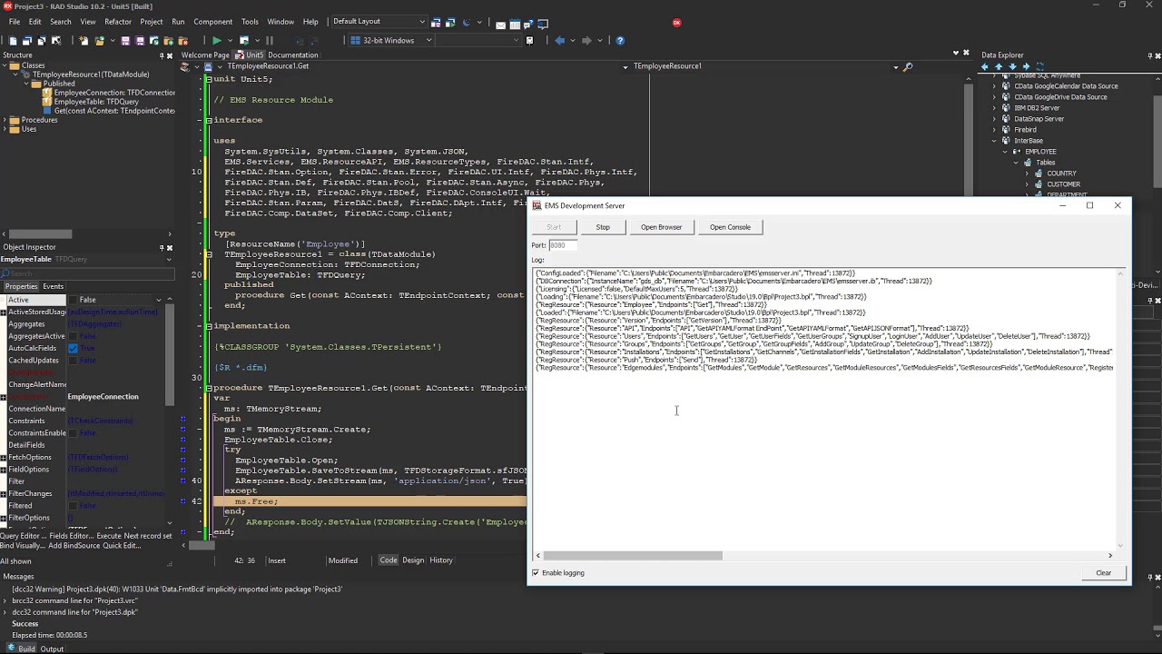This screenshot has width=1162, height=654.
Task: Click Stop in EMS Development Server
Action: [603, 227]
